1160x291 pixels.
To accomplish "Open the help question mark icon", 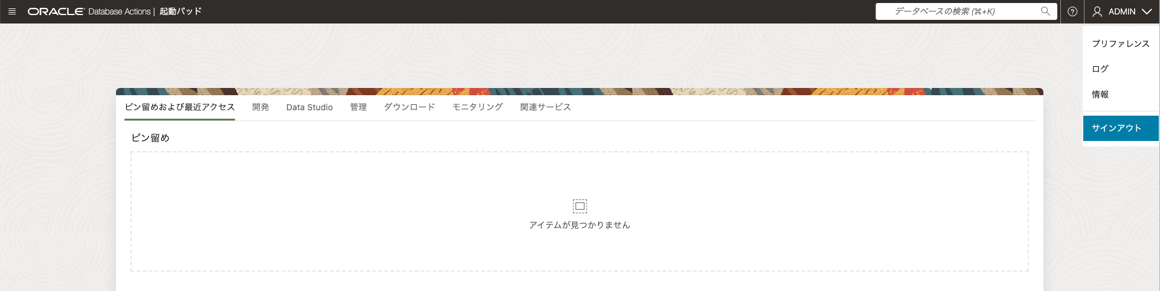I will 1072,11.
